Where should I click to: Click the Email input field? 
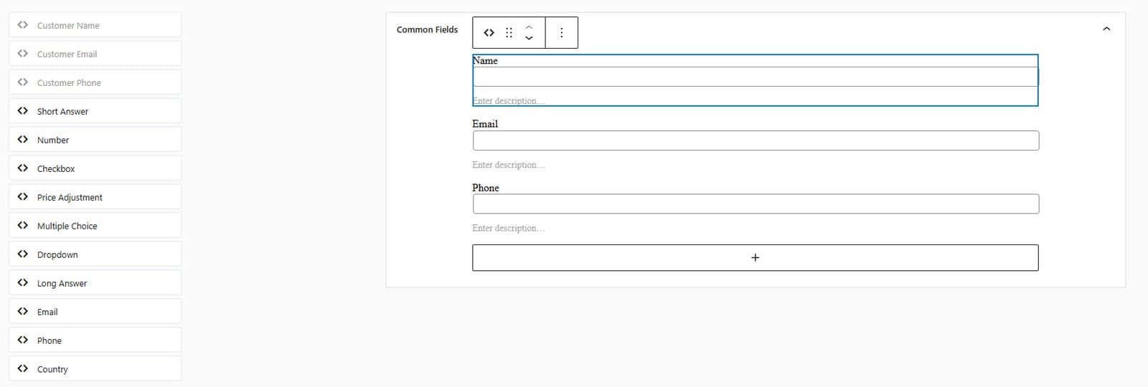point(756,140)
